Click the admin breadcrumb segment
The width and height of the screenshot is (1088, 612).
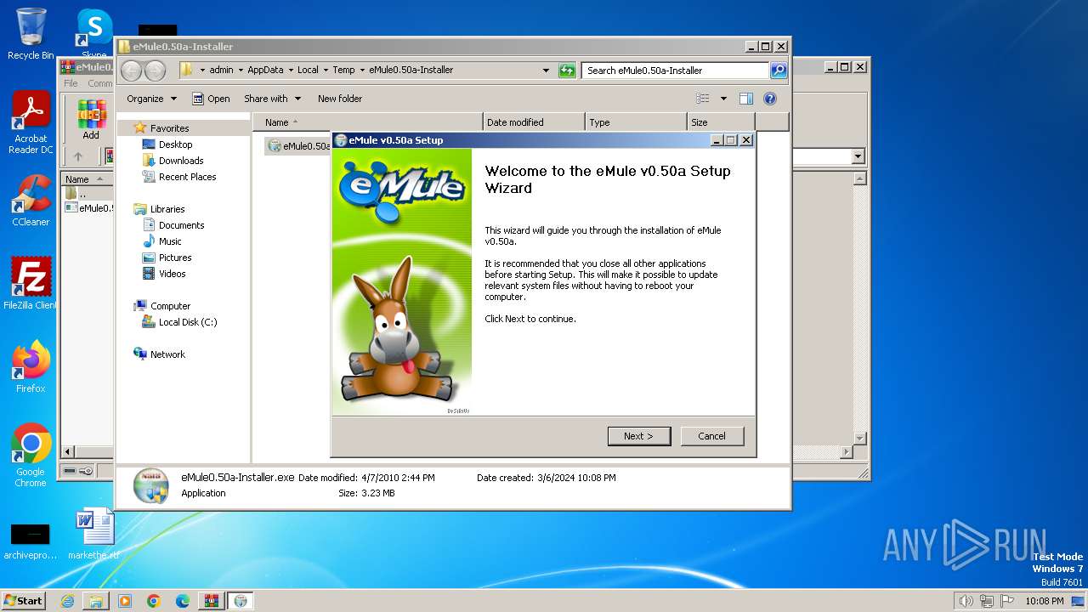[221, 71]
